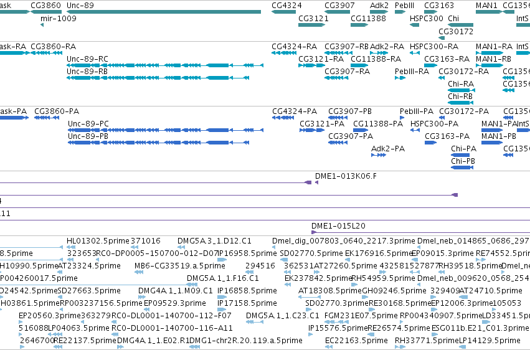The height and width of the screenshot is (350, 530).
Task: Click the CG3907-PB protein label
Action: pos(350,111)
